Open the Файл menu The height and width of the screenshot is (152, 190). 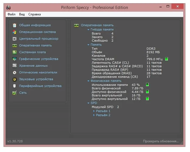click(11, 14)
